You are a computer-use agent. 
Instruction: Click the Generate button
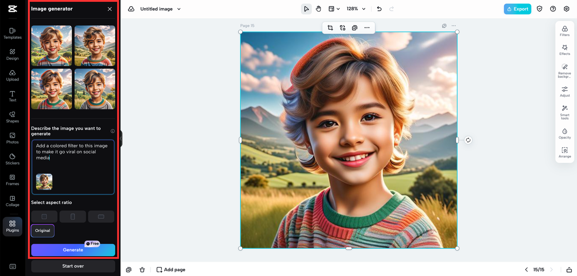[73, 250]
